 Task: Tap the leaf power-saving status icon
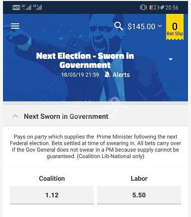pyautogui.click(x=162, y=7)
